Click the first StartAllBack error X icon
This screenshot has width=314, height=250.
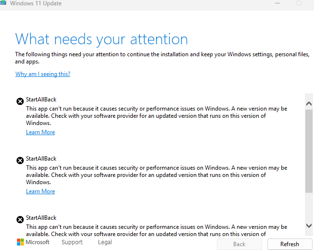(20, 101)
